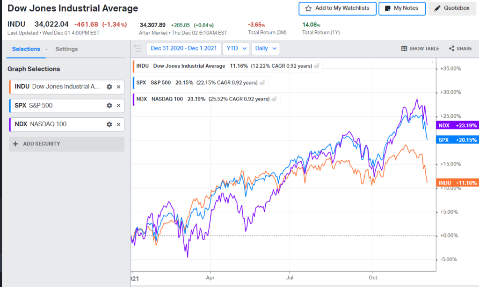479x287 pixels.
Task: Remove INDU from graph selections
Action: [118, 87]
